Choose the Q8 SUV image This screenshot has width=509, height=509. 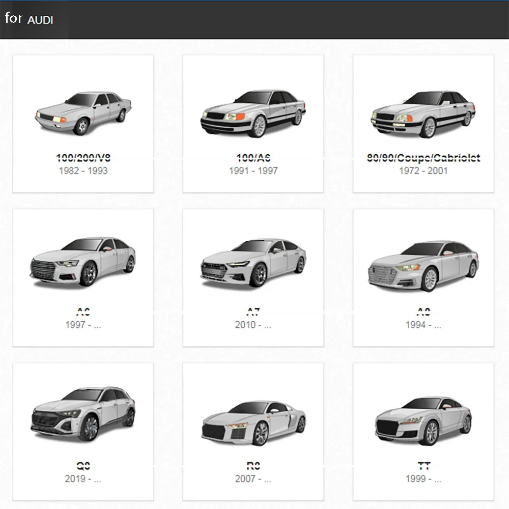click(83, 414)
